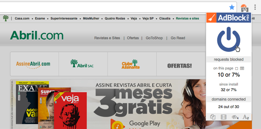This screenshot has height=129, width=261.
Task: Expand the 'Revistas e sites' green link
Action: click(187, 18)
